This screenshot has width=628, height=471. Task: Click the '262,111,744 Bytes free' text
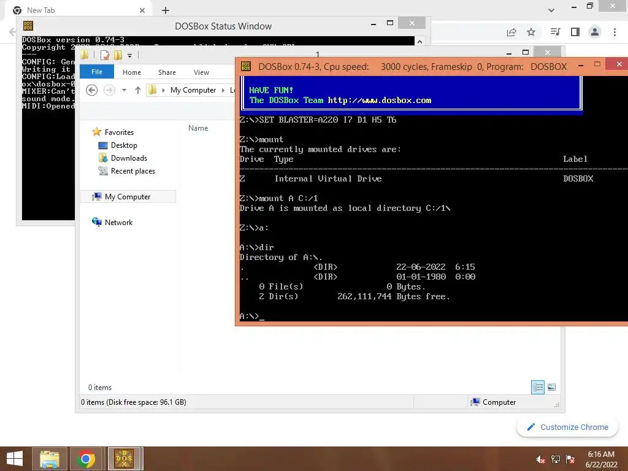pyautogui.click(x=393, y=297)
